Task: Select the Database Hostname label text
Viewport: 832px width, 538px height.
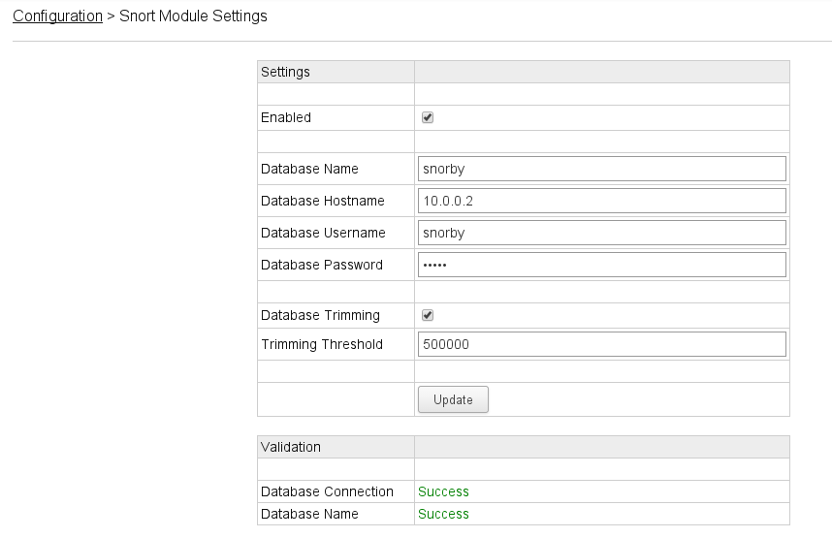Action: click(x=323, y=201)
